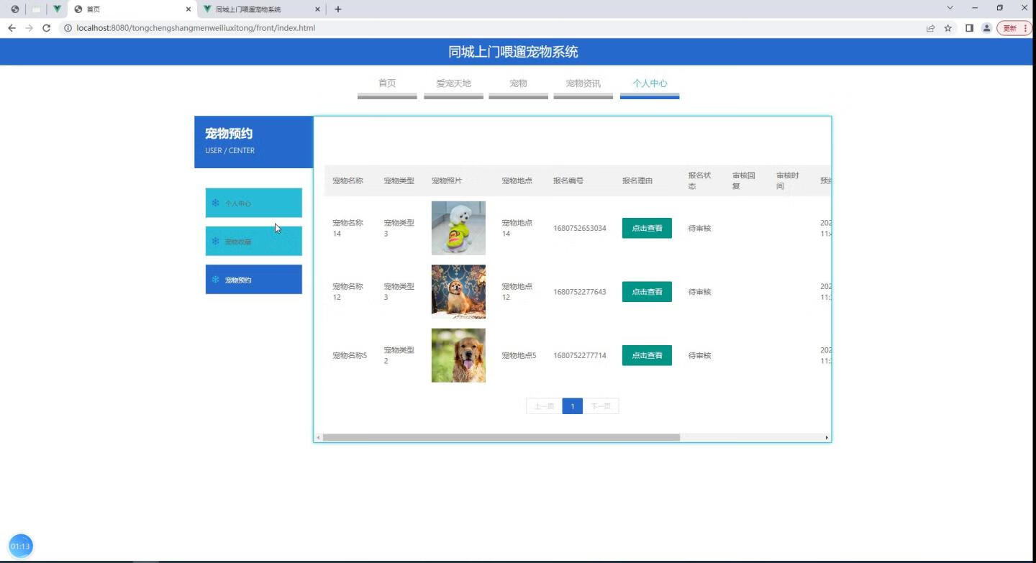Open the 宠物资讯 navigation tab
The width and height of the screenshot is (1036, 563).
[x=583, y=83]
